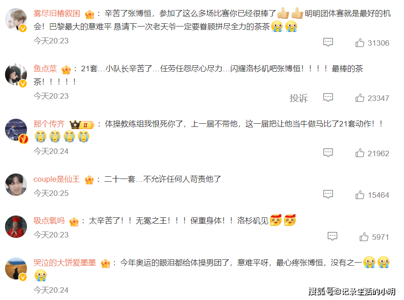Open username couple是仙王 profile
The height and width of the screenshot is (300, 404).
(x=57, y=179)
